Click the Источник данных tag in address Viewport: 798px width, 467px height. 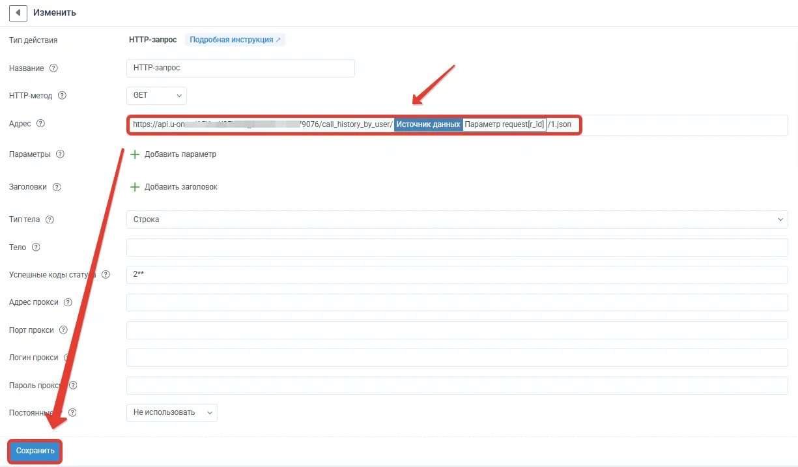(x=429, y=124)
